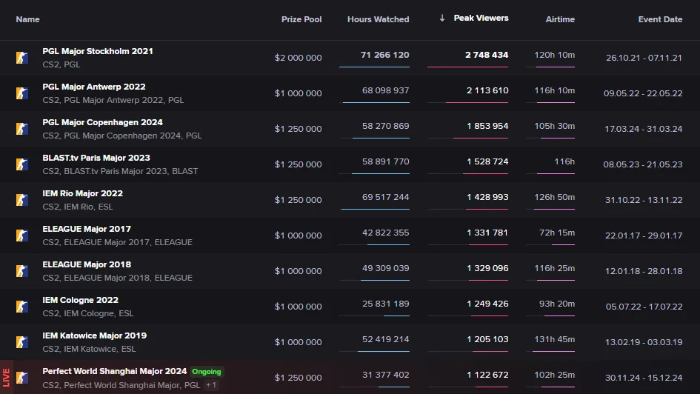Sort table by Airtime column
Viewport: 700px width, 394px height.
point(560,19)
